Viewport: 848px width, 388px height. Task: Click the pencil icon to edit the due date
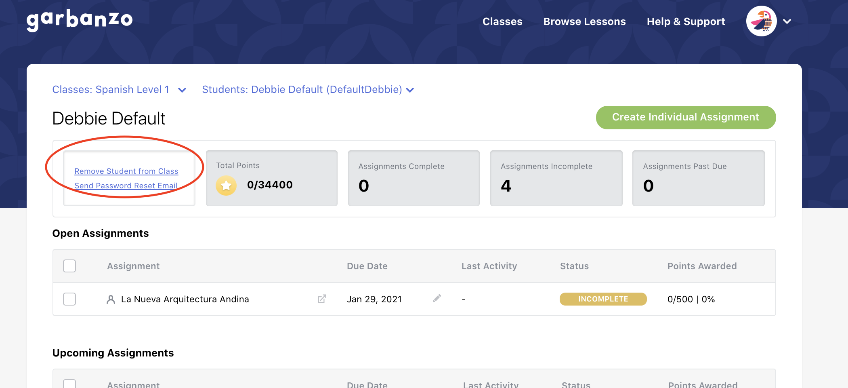[437, 298]
